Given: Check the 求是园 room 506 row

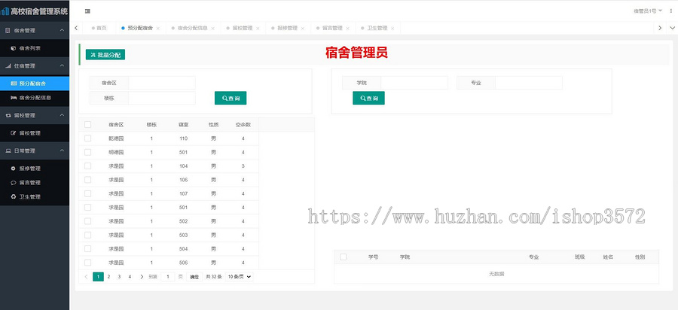Looking at the screenshot, I should (x=88, y=263).
